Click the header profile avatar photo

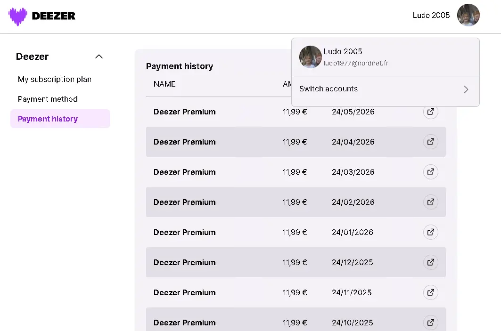468,15
